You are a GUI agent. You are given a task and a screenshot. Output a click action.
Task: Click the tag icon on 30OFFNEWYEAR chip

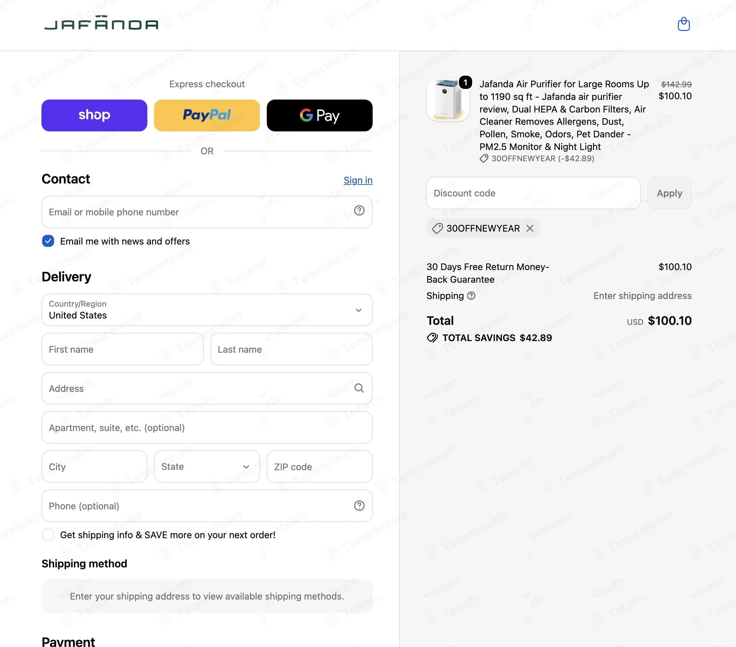point(437,228)
